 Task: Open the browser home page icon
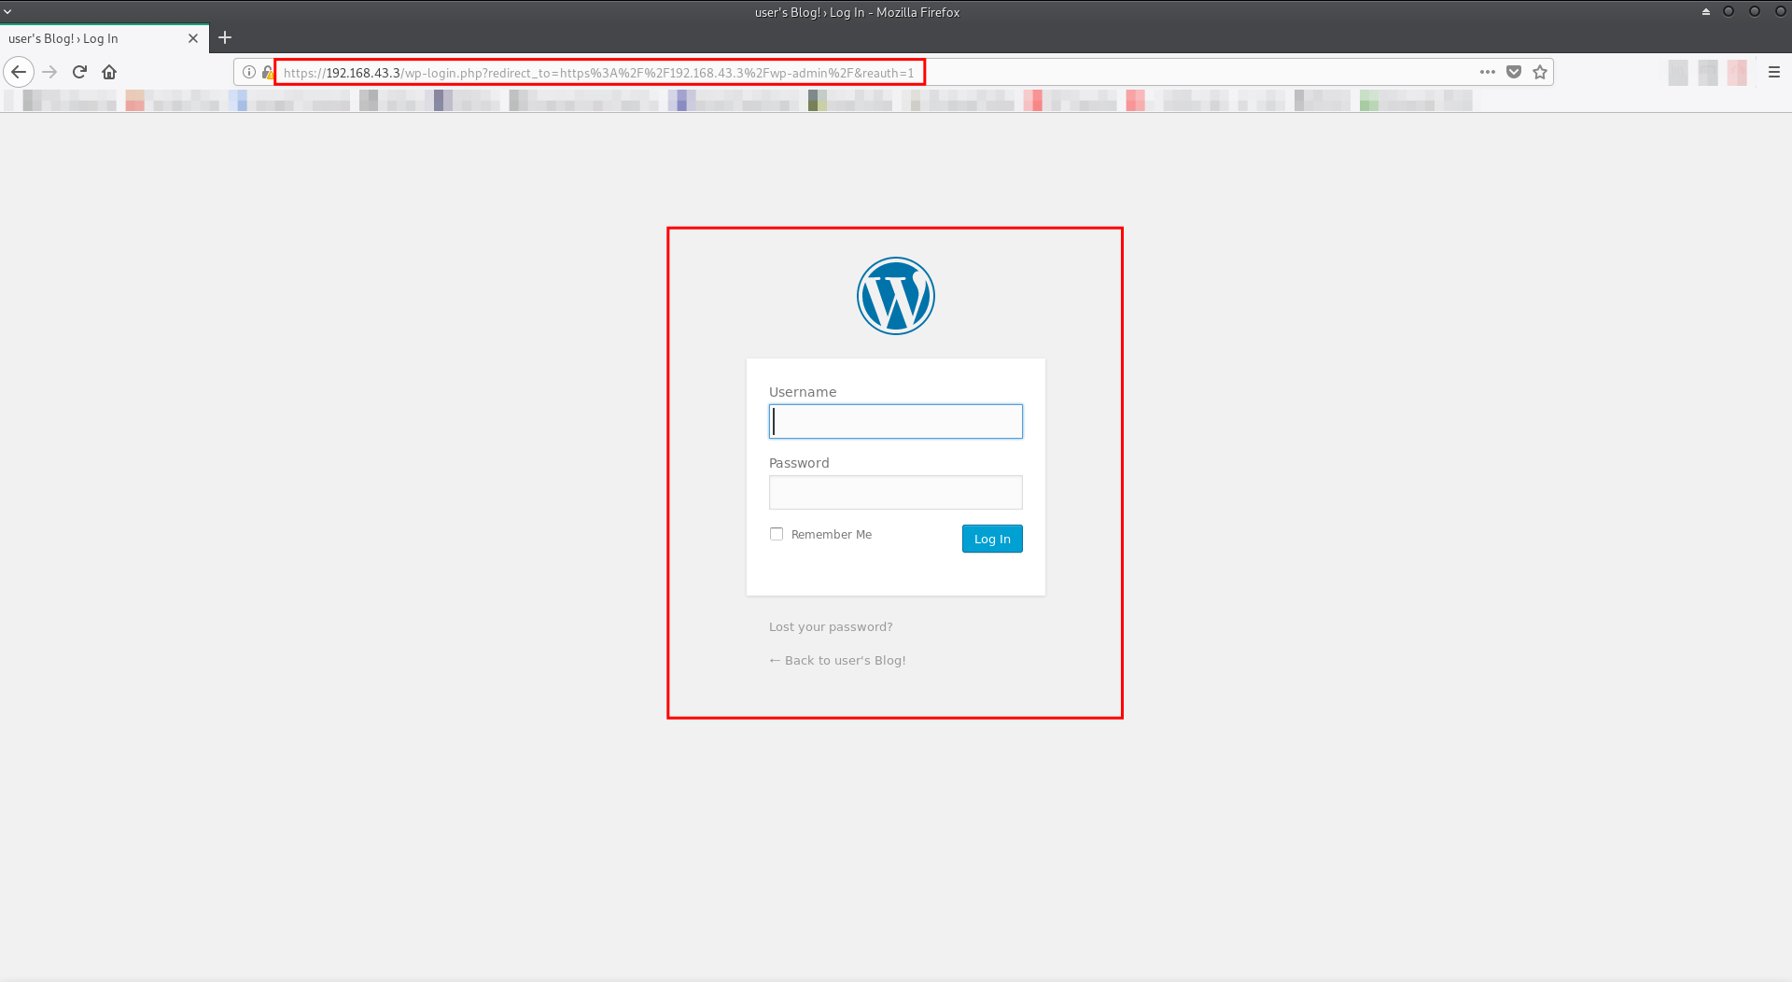pyautogui.click(x=109, y=72)
